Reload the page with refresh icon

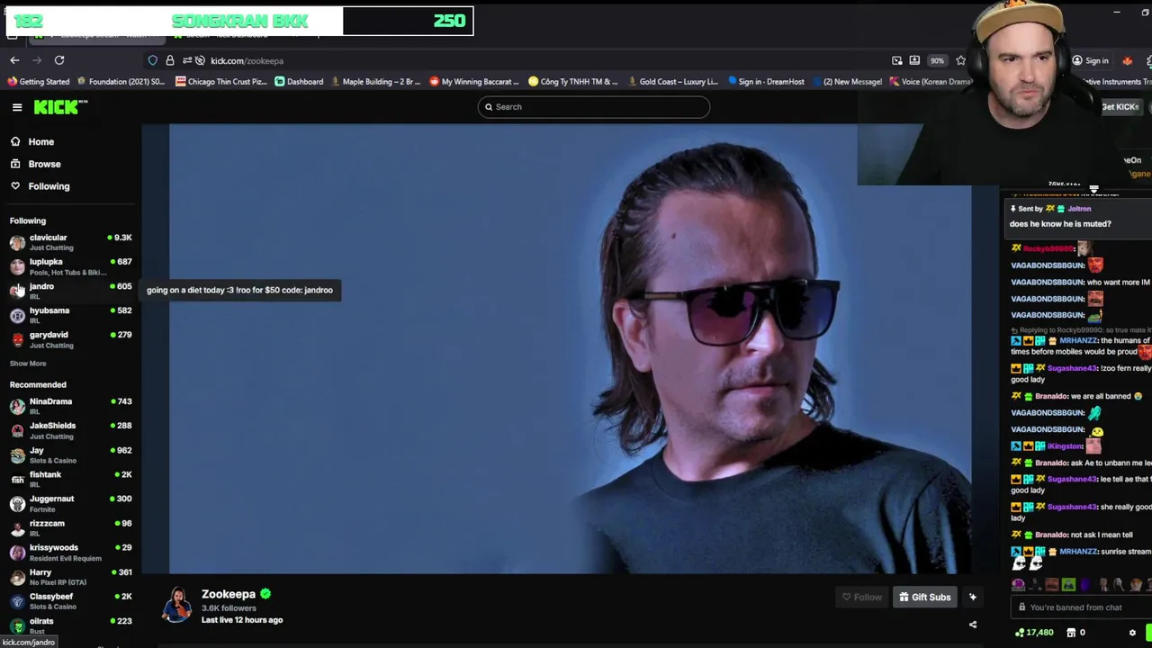[x=59, y=60]
